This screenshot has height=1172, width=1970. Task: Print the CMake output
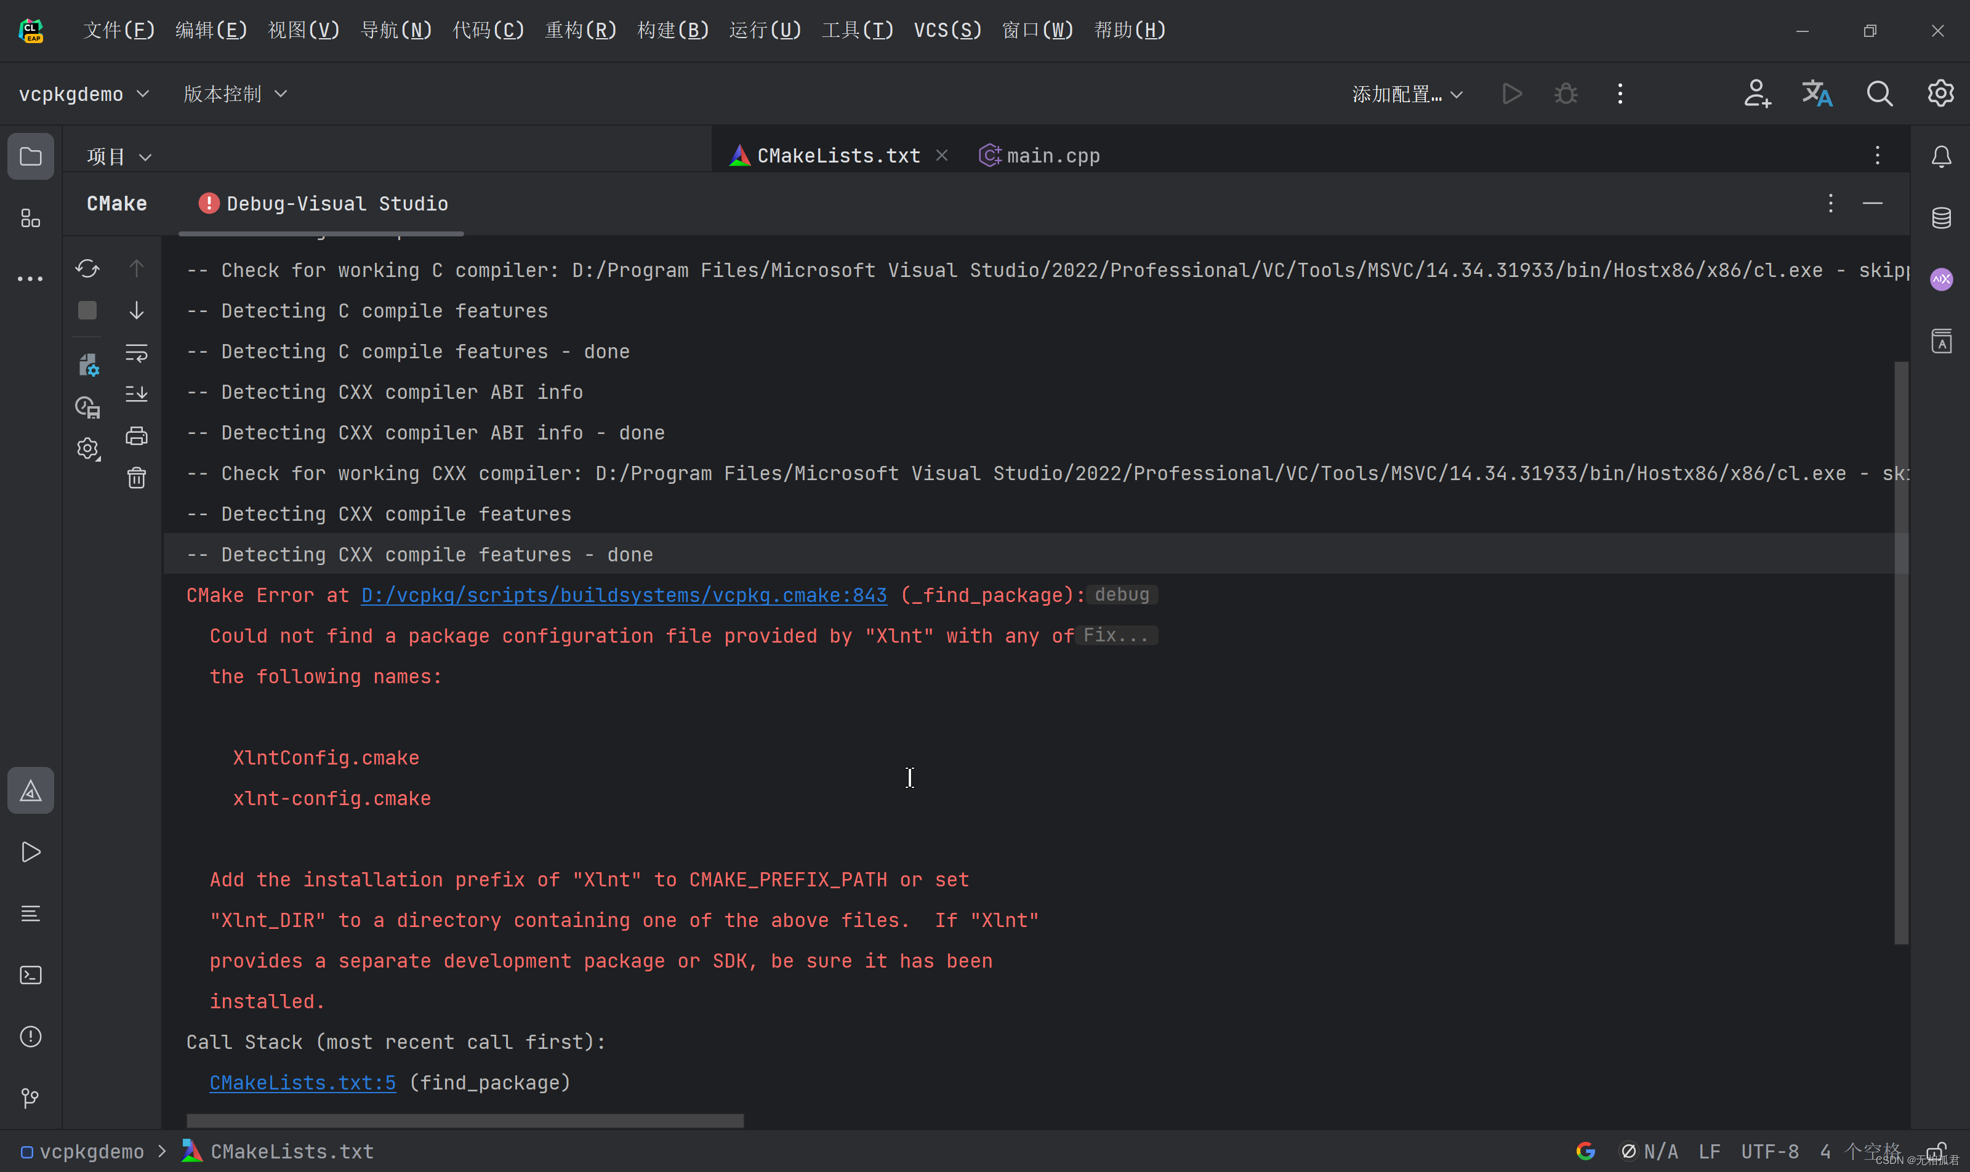137,436
